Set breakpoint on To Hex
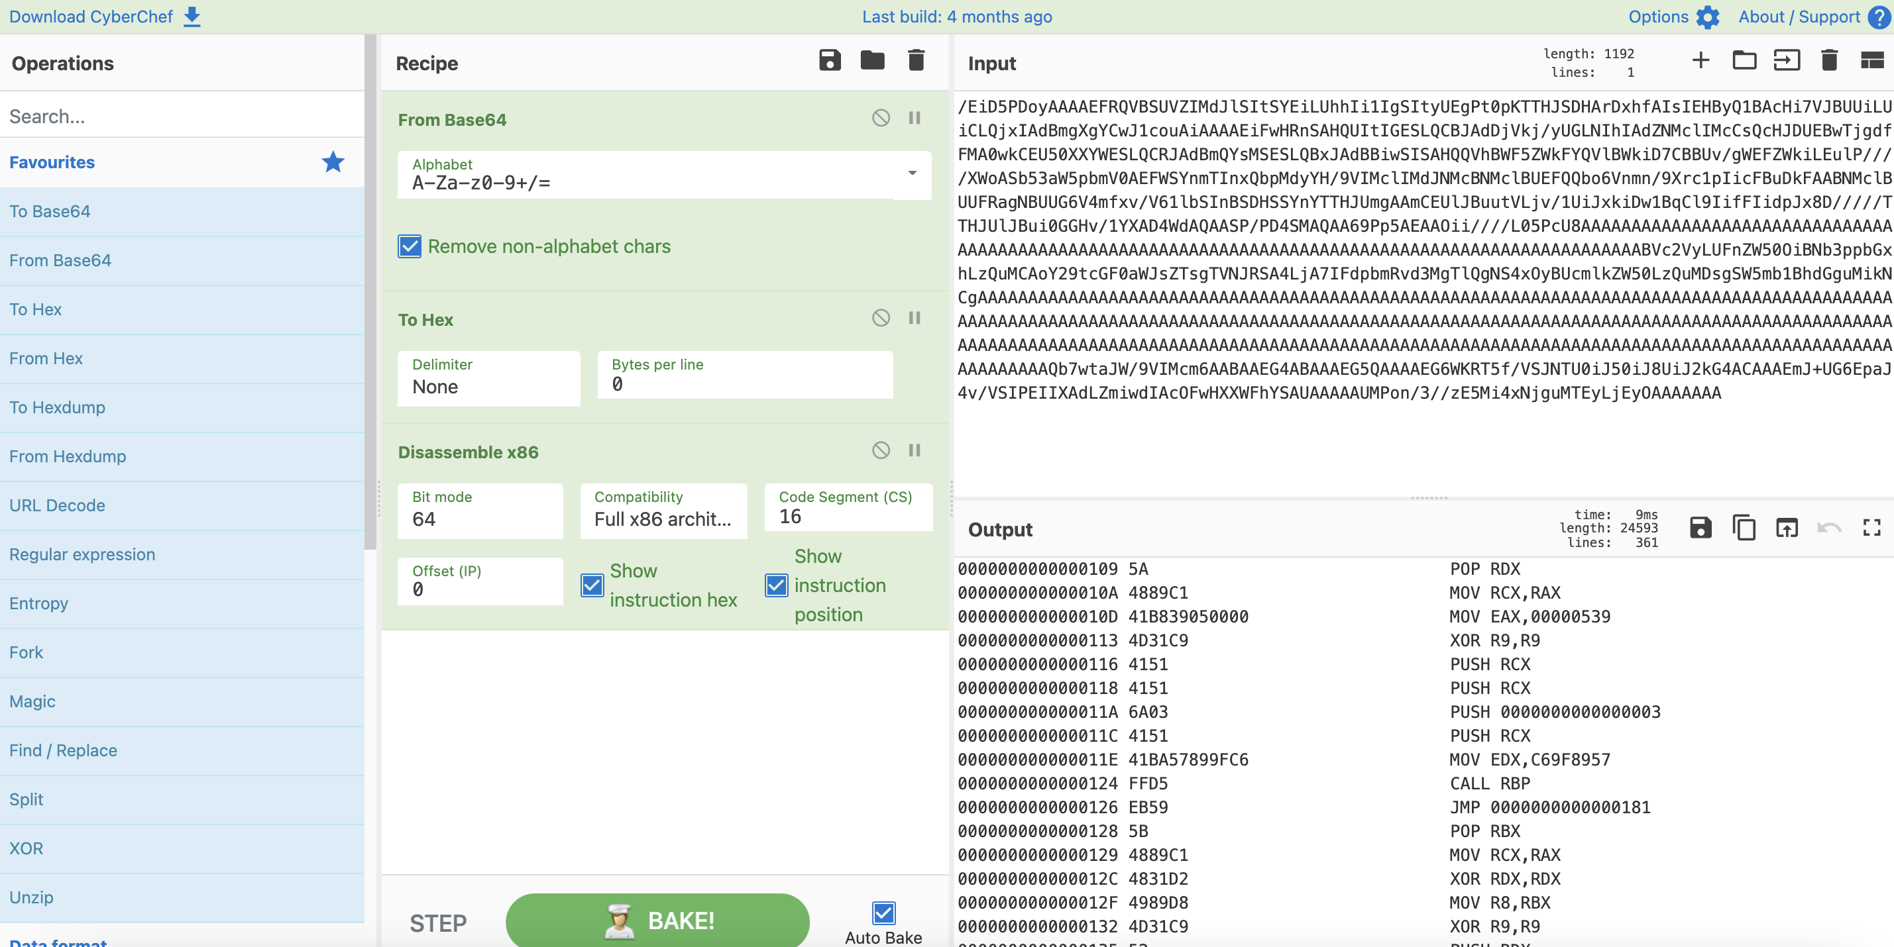The width and height of the screenshot is (1894, 947). coord(915,317)
